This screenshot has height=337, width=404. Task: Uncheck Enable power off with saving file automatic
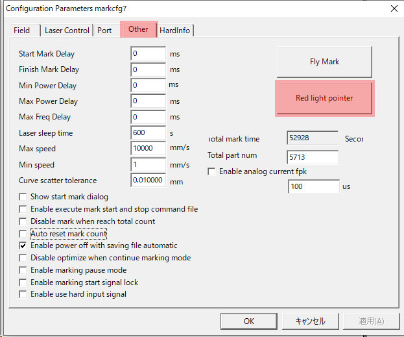click(x=23, y=246)
